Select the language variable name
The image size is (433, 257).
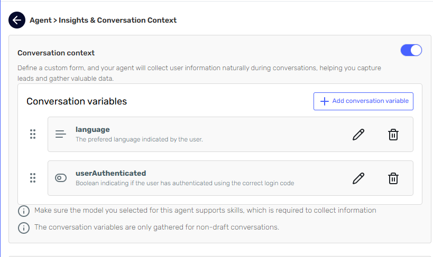coord(93,129)
